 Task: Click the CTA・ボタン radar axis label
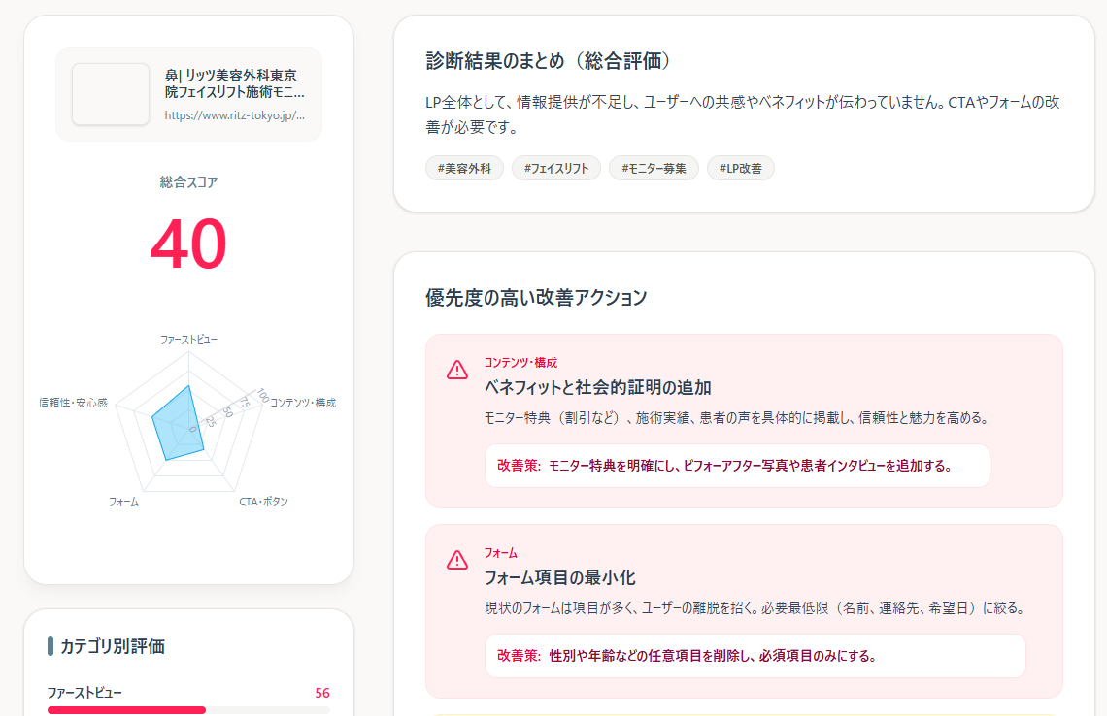(263, 502)
